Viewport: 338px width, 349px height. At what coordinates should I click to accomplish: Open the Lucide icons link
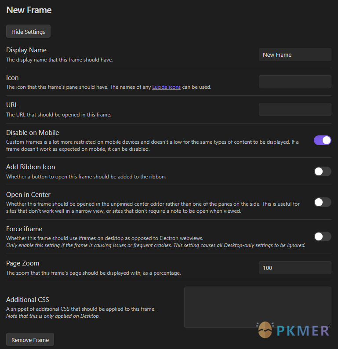point(167,87)
